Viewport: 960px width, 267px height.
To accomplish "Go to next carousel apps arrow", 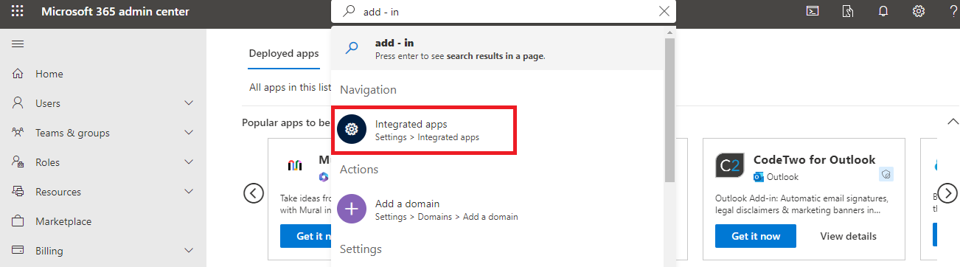I will [947, 193].
